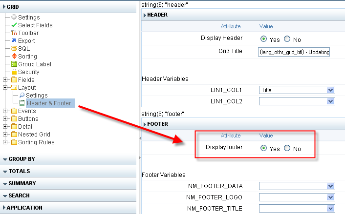Expand the GROUP BY section

pyautogui.click(x=21, y=159)
